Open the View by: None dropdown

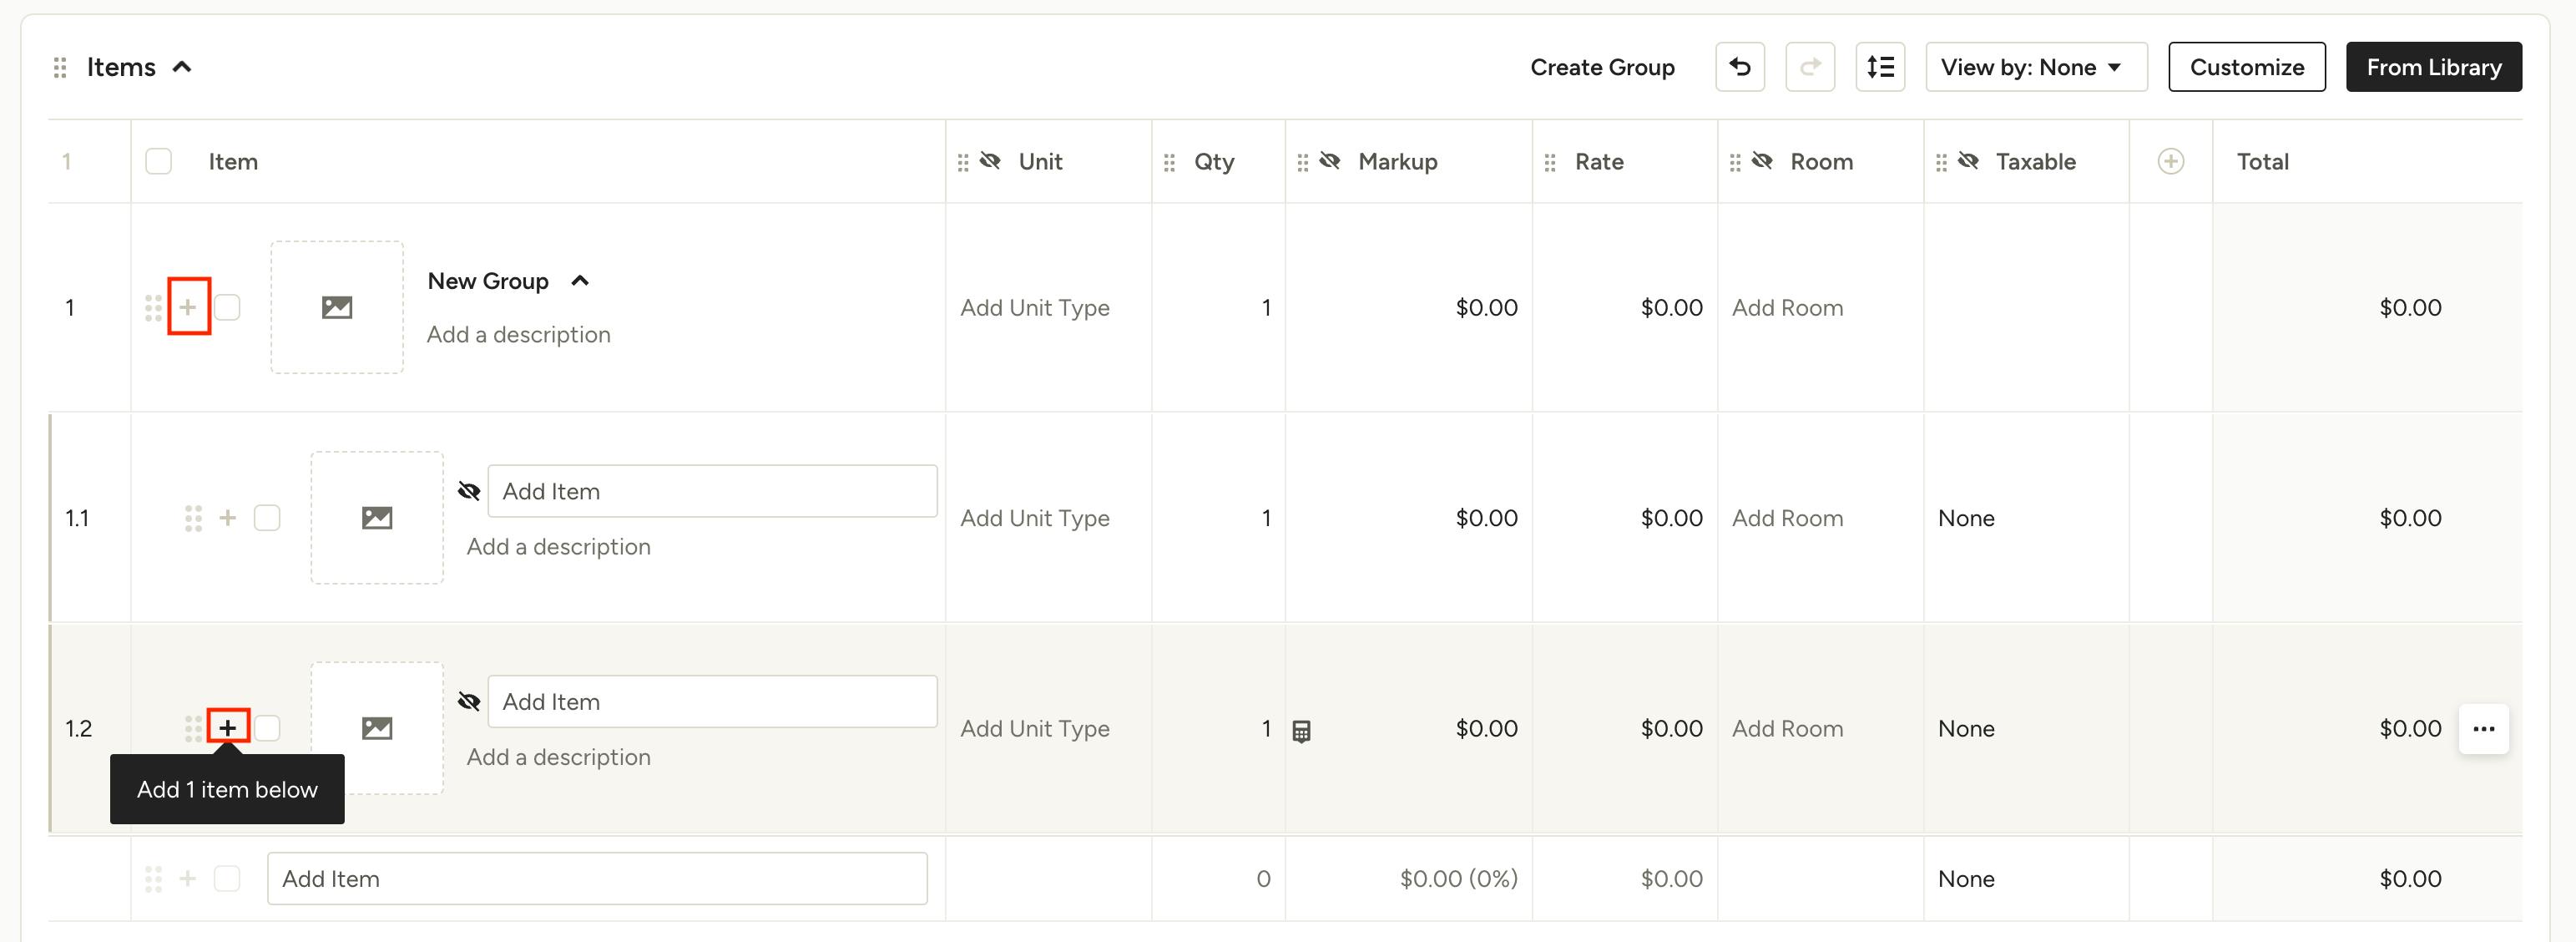tap(2036, 66)
